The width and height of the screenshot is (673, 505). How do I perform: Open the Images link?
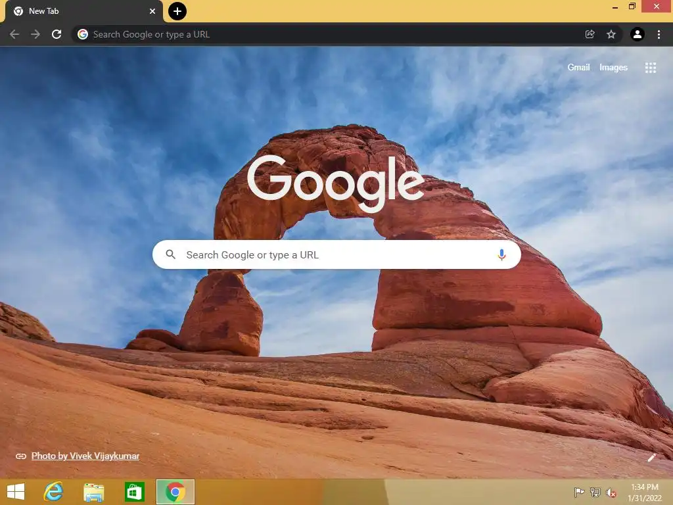[613, 68]
